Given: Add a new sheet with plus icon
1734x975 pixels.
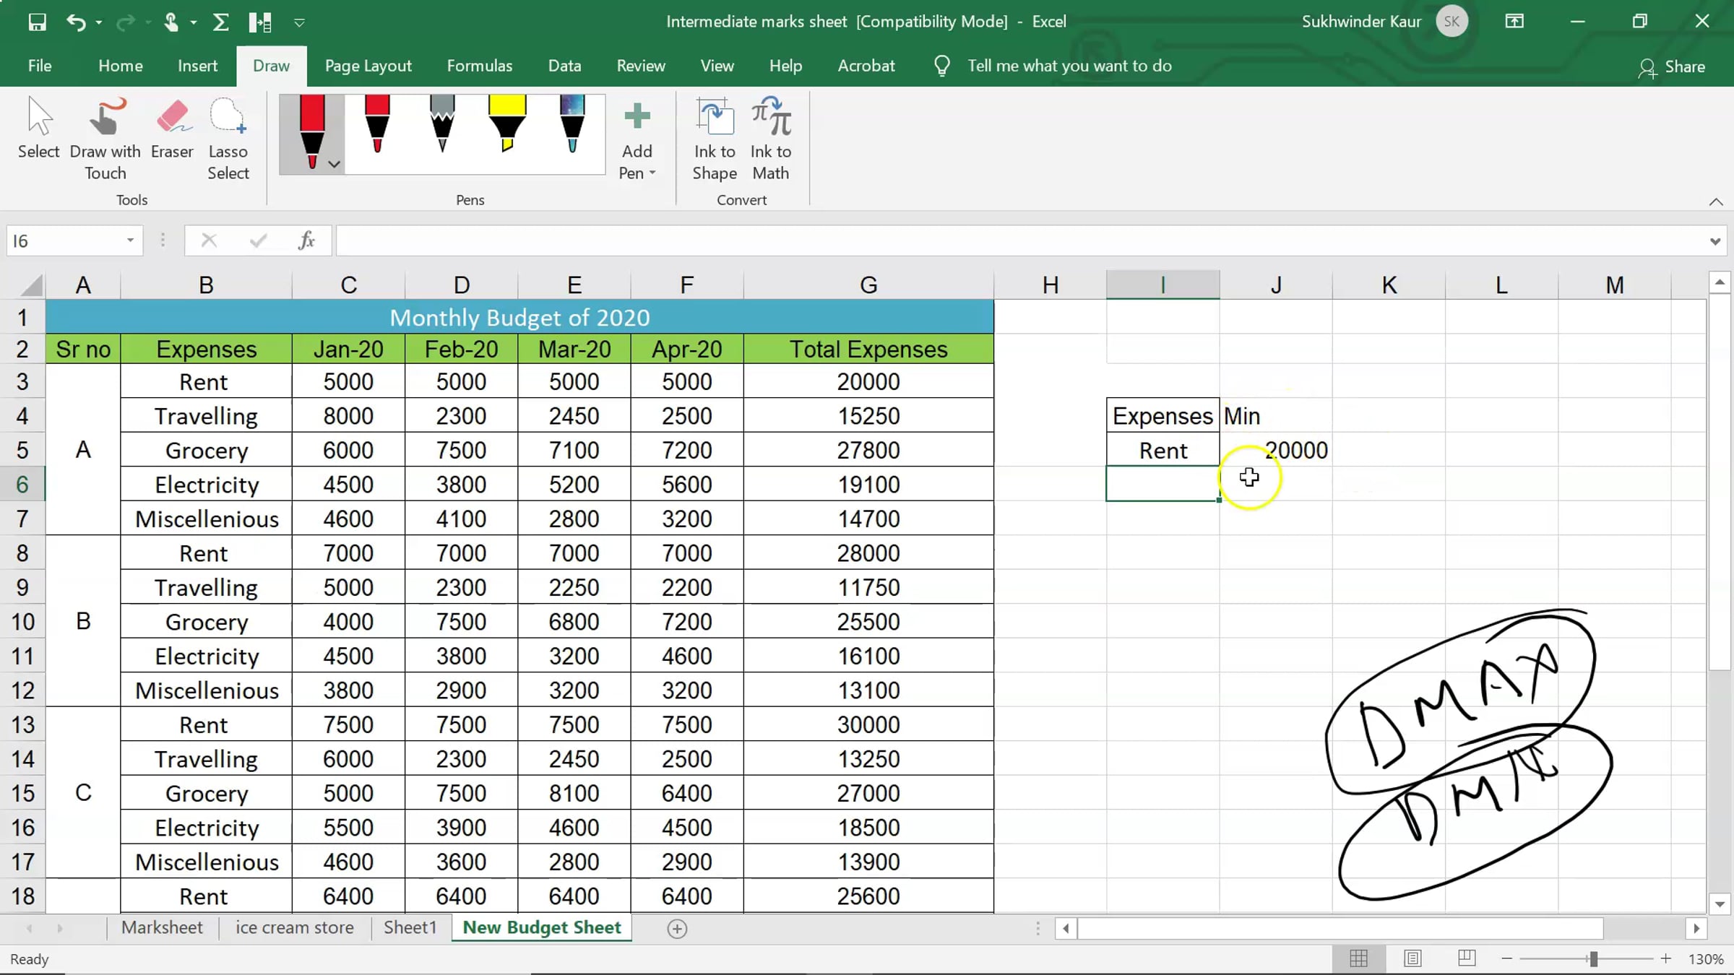Looking at the screenshot, I should point(677,929).
